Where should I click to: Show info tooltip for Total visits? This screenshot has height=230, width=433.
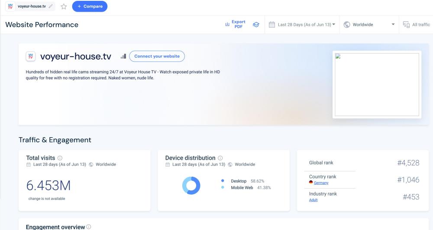pyautogui.click(x=60, y=158)
